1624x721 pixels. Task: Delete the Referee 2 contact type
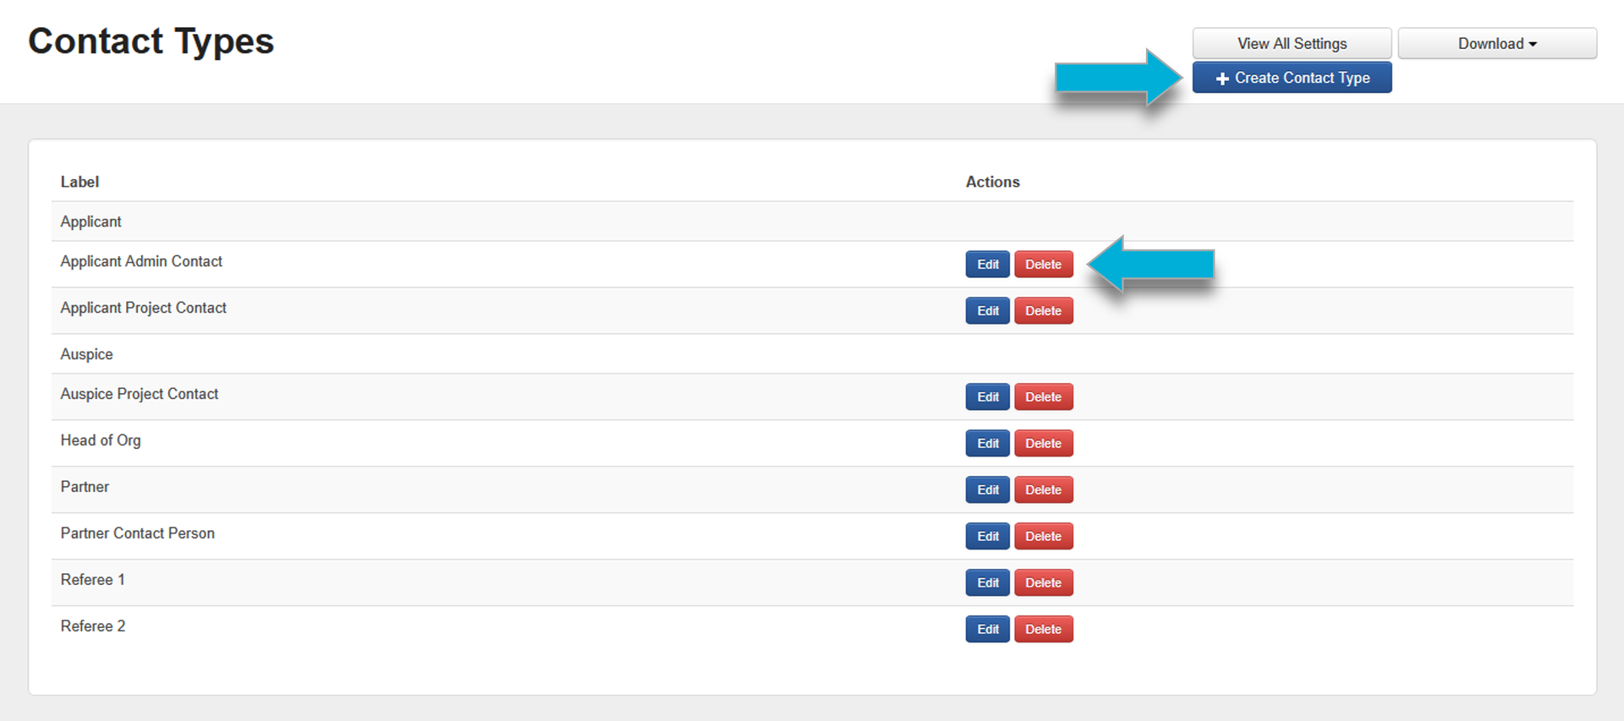(x=1043, y=630)
